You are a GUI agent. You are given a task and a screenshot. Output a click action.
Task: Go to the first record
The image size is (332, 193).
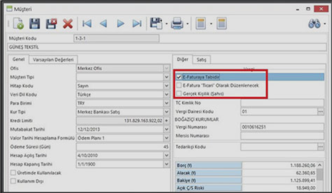[87, 23]
